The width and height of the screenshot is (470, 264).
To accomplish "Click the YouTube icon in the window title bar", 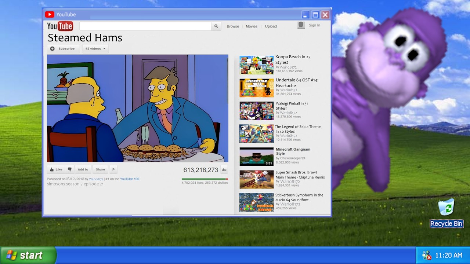I will click(x=50, y=14).
